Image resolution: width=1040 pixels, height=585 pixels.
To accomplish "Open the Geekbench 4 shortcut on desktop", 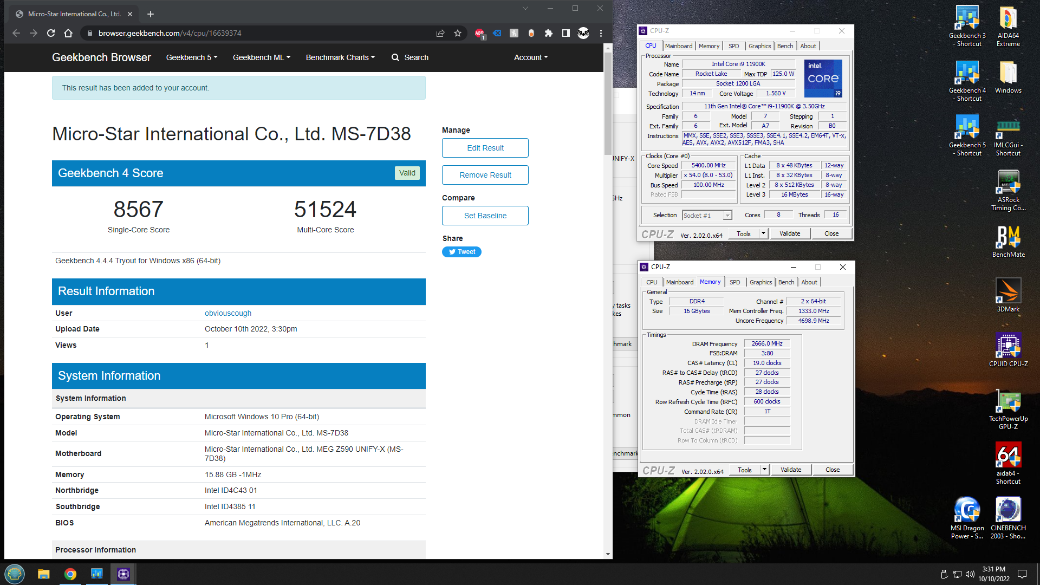I will 967,81.
